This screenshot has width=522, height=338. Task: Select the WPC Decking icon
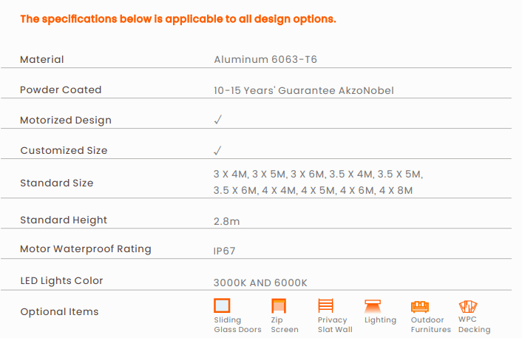[x=467, y=305]
